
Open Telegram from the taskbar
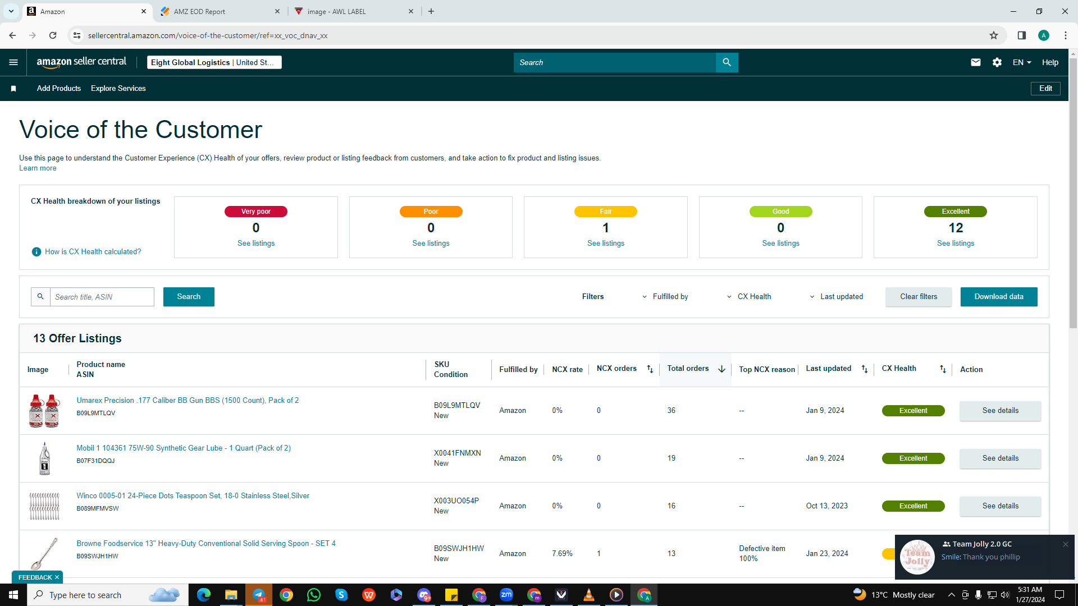pos(259,595)
